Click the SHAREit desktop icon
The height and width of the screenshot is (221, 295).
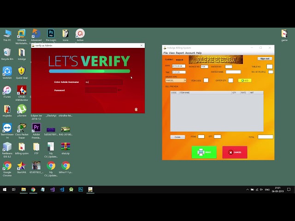7,73
